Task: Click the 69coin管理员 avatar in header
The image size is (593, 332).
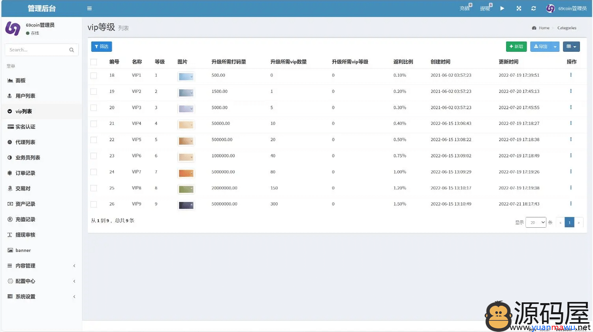Action: click(x=550, y=8)
